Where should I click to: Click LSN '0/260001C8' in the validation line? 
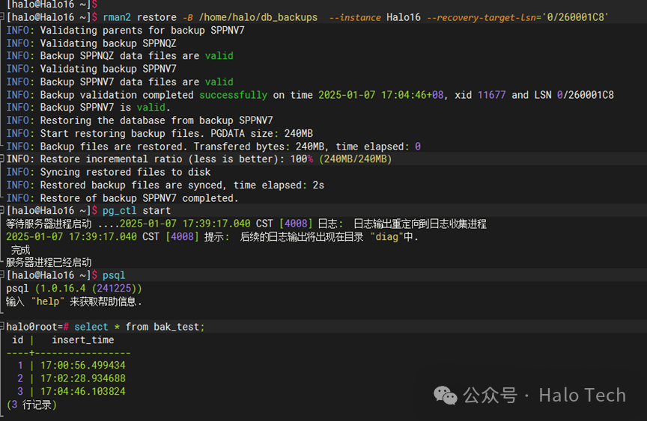tap(586, 95)
